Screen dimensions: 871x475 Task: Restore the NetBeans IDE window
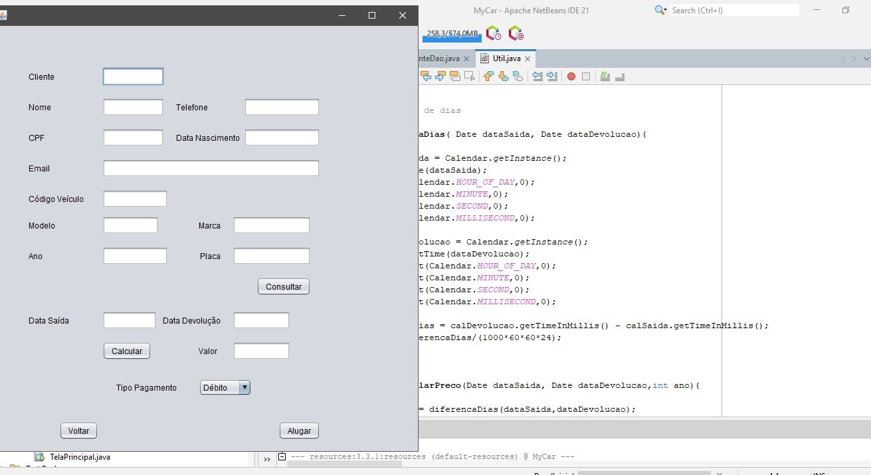846,10
